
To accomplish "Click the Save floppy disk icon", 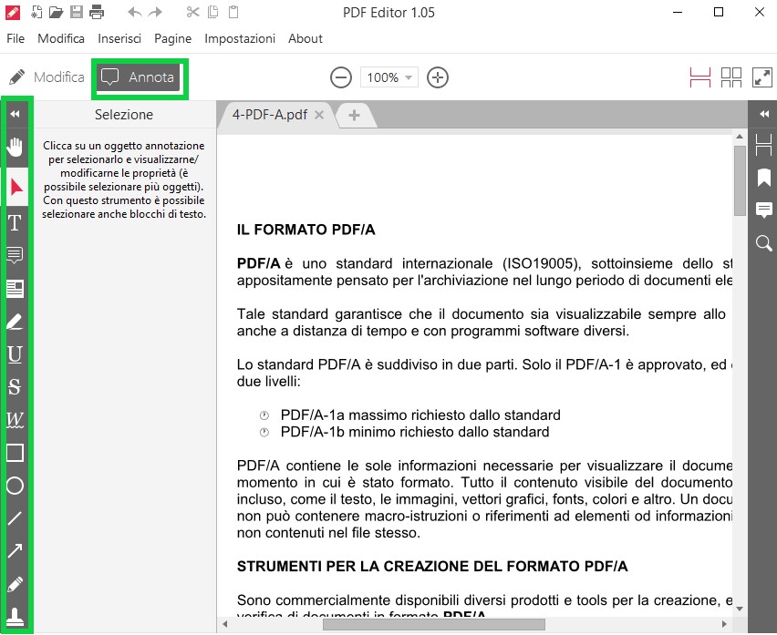I will point(77,12).
